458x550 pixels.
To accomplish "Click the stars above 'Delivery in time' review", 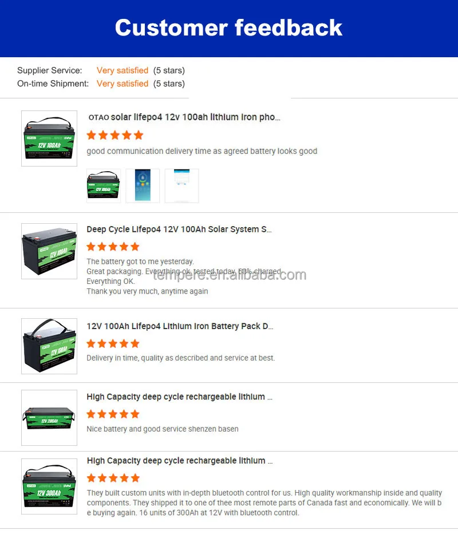I will pyautogui.click(x=113, y=343).
